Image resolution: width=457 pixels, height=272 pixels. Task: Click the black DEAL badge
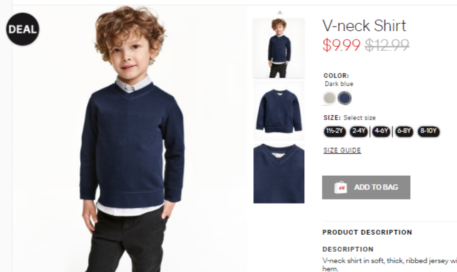point(22,29)
